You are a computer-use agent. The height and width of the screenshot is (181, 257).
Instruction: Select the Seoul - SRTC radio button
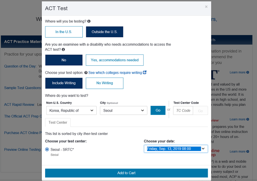coord(47,149)
